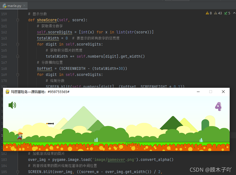Open the typo indicator showing 5
Screen dimensions: 236x175
[x=227, y=13]
